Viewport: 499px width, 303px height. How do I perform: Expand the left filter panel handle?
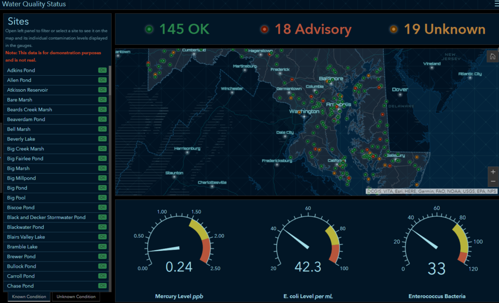(1, 157)
